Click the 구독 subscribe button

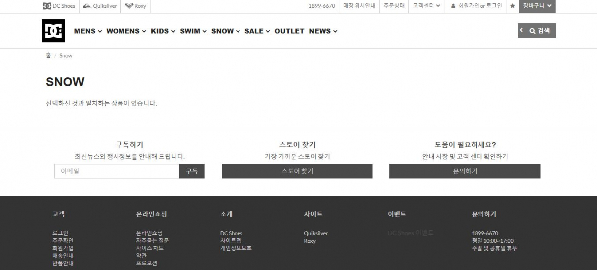(x=192, y=171)
